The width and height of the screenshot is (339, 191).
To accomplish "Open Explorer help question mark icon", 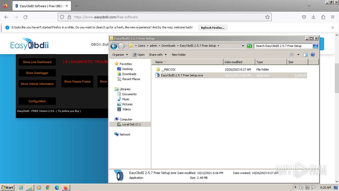I will pyautogui.click(x=313, y=55).
